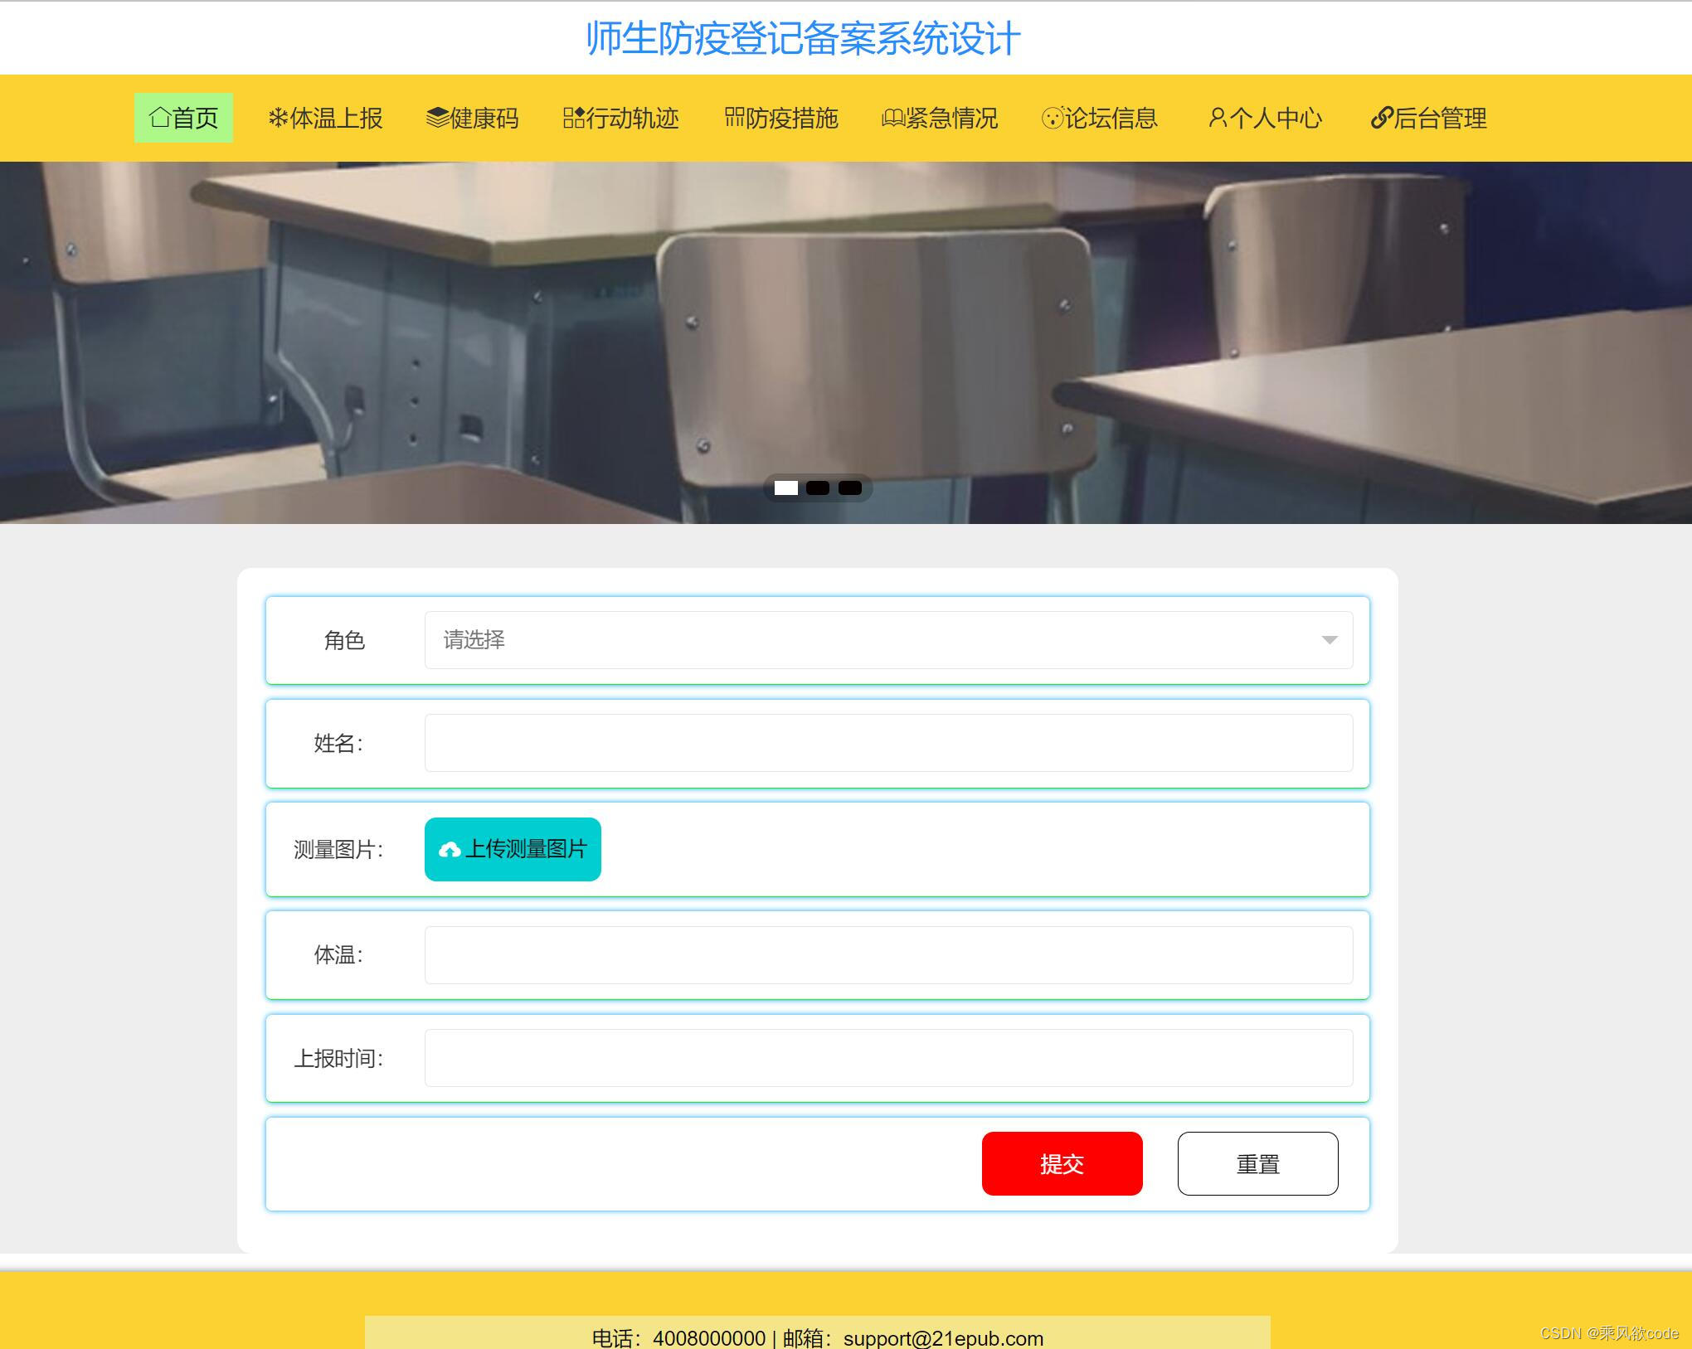
Task: Click the 个人中心 person icon
Action: point(1218,118)
